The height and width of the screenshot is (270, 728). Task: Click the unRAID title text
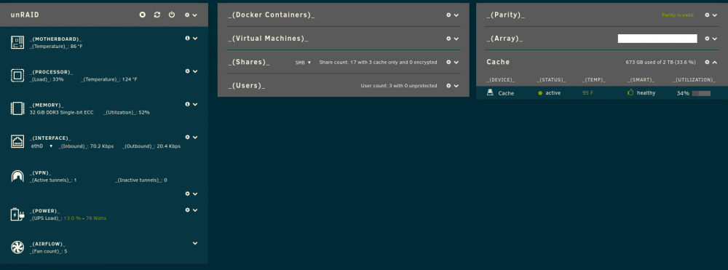[25, 15]
